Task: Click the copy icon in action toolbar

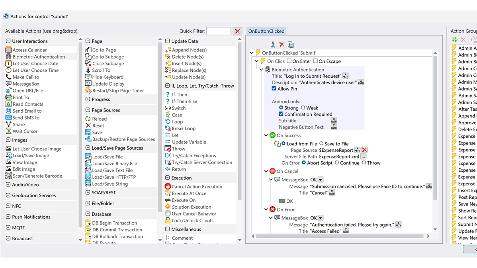Action: tap(291, 45)
